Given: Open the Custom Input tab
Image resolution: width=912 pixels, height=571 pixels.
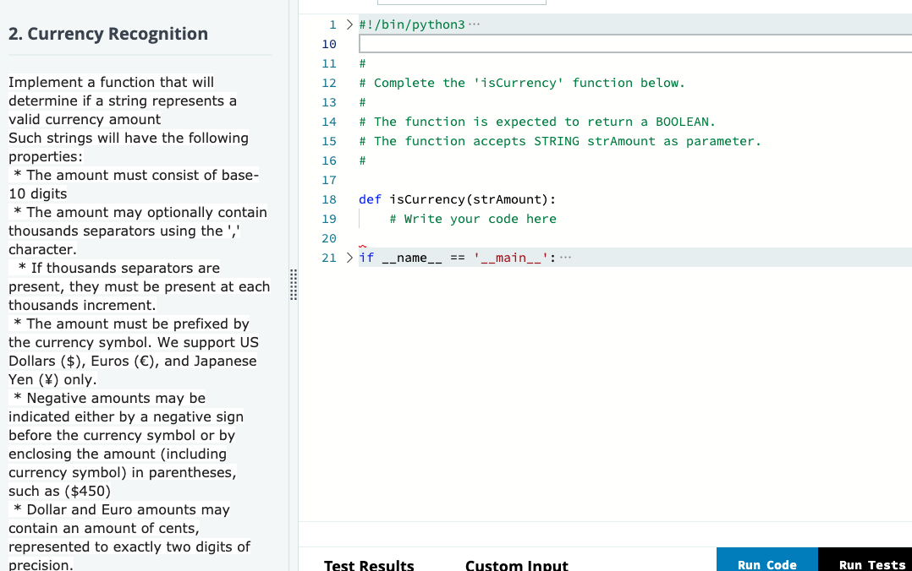Looking at the screenshot, I should coord(516,564).
